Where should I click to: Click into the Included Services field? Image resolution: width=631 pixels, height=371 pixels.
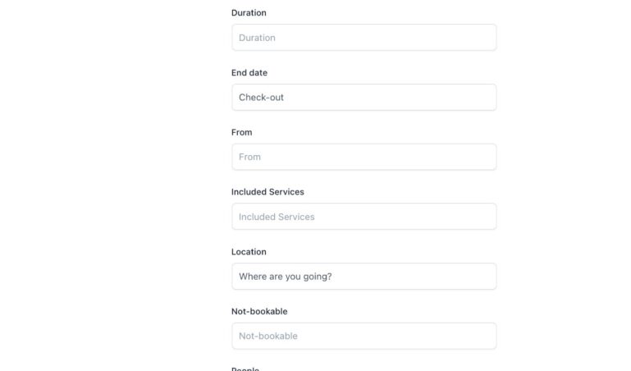point(364,217)
